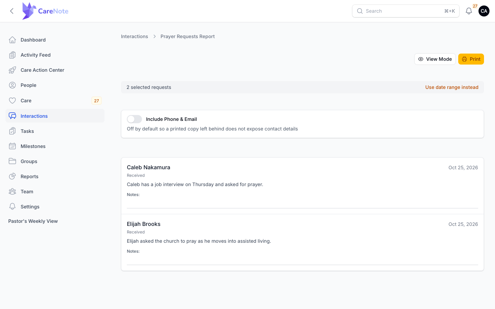The height and width of the screenshot is (309, 495).
Task: Click the Team people icon
Action: tap(12, 192)
